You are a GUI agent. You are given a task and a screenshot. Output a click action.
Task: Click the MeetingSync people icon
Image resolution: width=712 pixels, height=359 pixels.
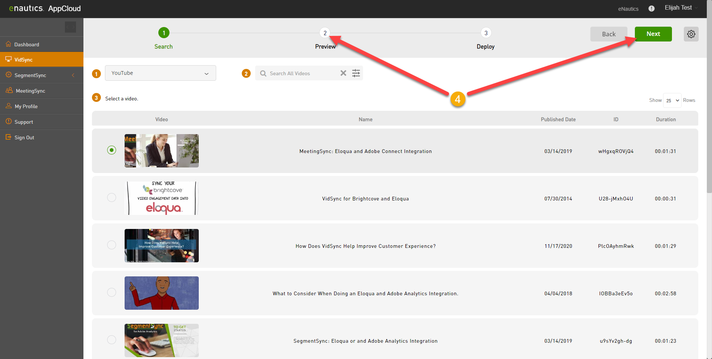(x=9, y=90)
